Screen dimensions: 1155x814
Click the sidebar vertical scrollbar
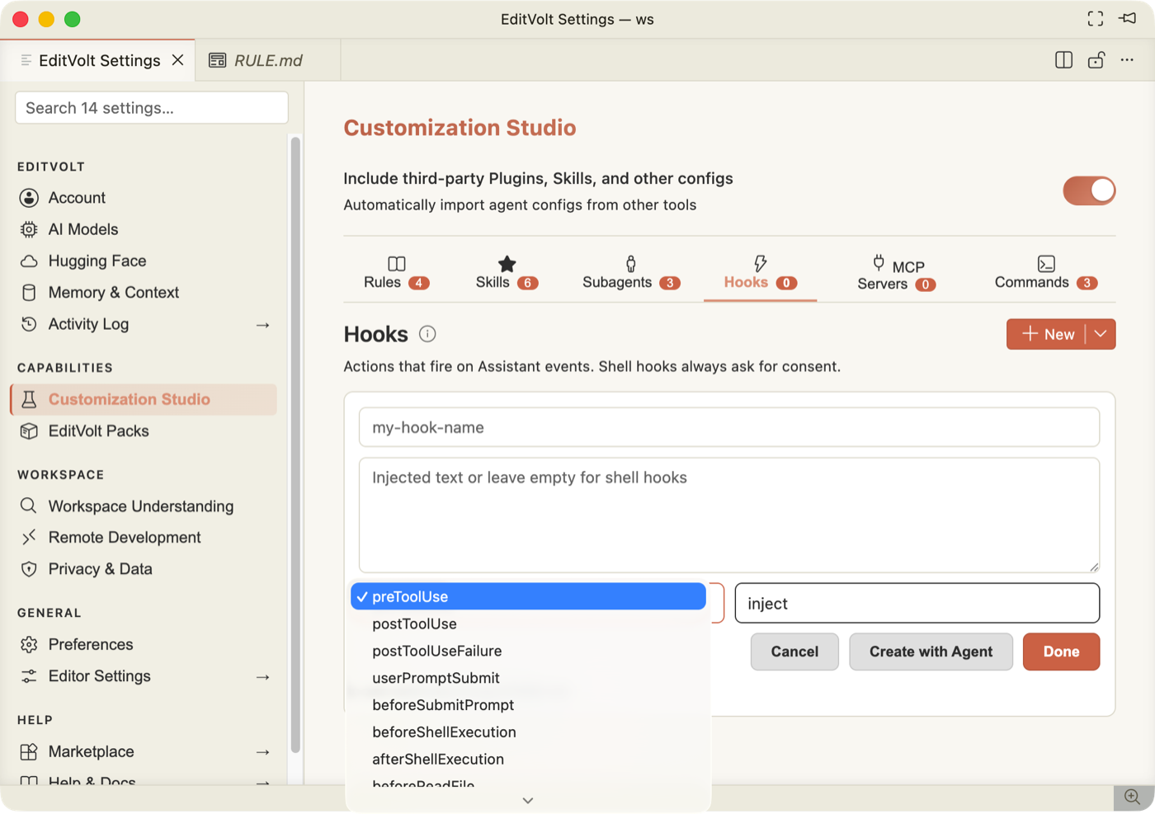(295, 445)
